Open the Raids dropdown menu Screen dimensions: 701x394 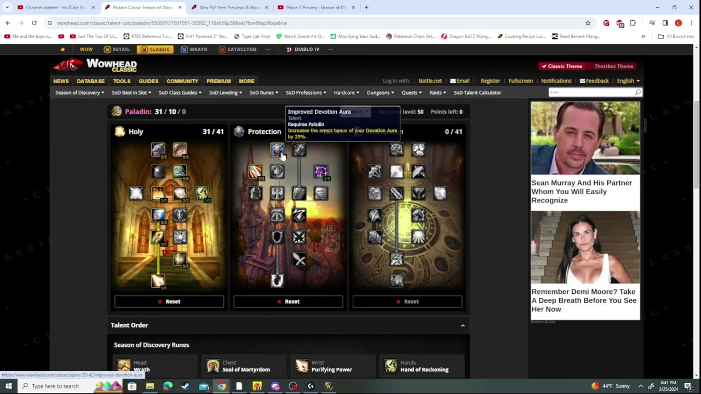click(x=438, y=92)
